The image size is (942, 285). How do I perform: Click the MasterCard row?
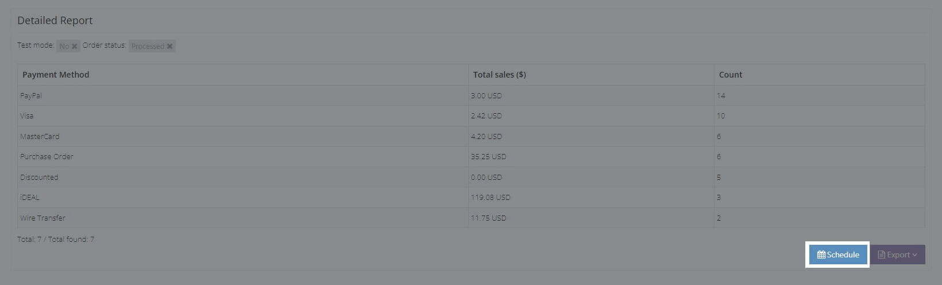(x=40, y=136)
